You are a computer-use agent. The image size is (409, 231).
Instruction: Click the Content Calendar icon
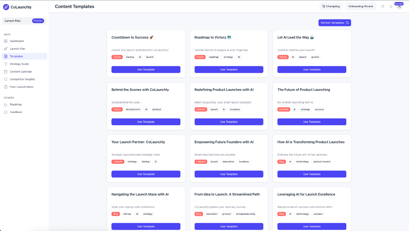click(6, 72)
